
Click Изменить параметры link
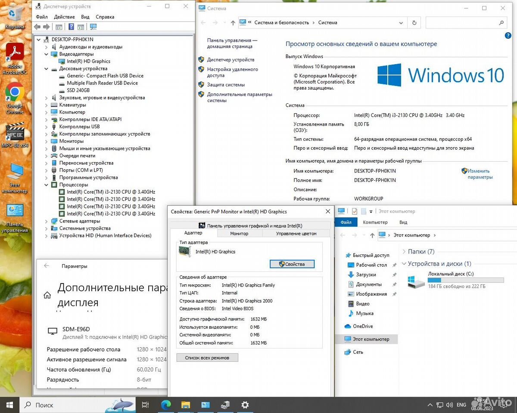point(480,174)
